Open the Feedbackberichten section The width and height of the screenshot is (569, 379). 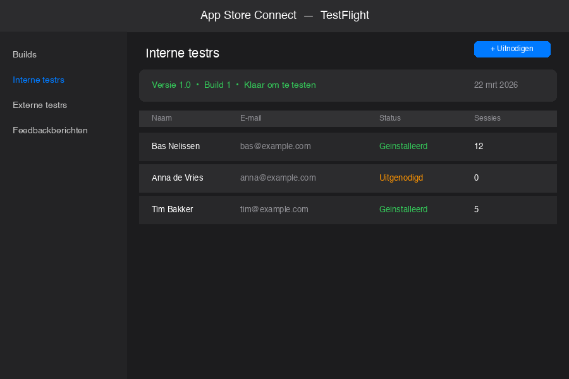(50, 130)
